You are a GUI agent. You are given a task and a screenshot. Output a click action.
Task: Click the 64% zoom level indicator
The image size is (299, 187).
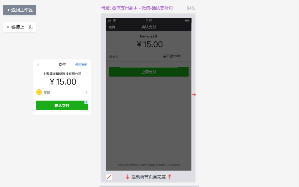(191, 8)
